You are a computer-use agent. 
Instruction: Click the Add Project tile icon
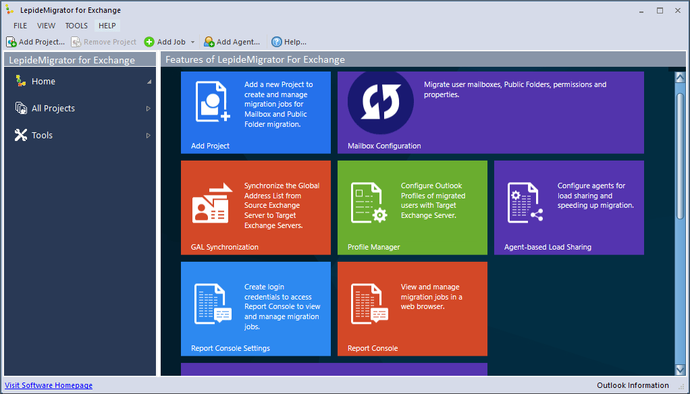[x=213, y=101]
